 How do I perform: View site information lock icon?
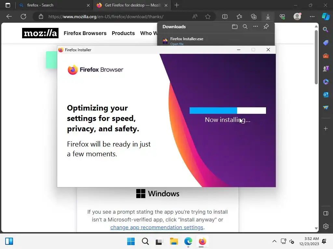(x=41, y=17)
